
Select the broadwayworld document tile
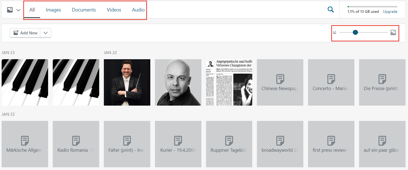coord(280,144)
